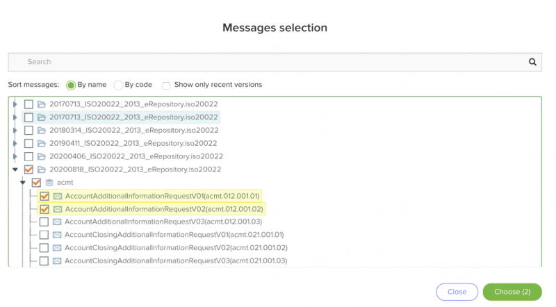
Task: Click the Close button
Action: coord(457,292)
